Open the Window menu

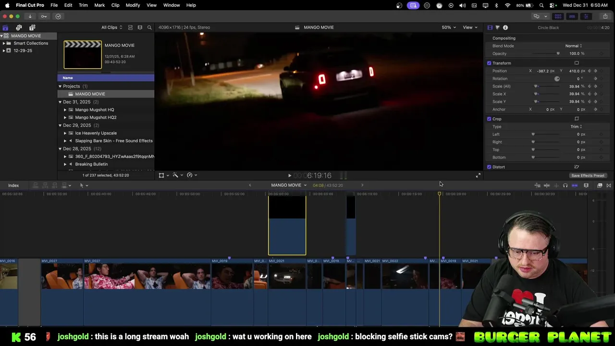tap(172, 5)
